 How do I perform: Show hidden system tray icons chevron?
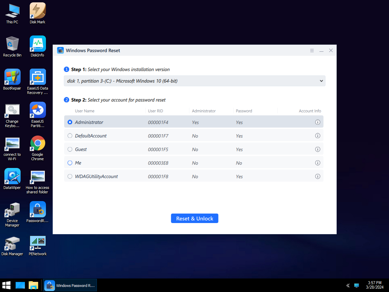348,286
